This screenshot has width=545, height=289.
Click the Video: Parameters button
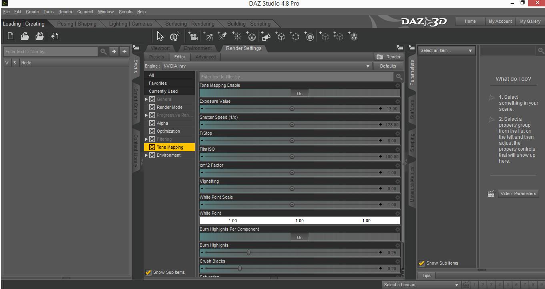pyautogui.click(x=518, y=193)
